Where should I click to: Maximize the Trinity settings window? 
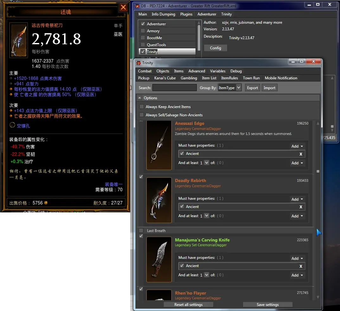301,61
